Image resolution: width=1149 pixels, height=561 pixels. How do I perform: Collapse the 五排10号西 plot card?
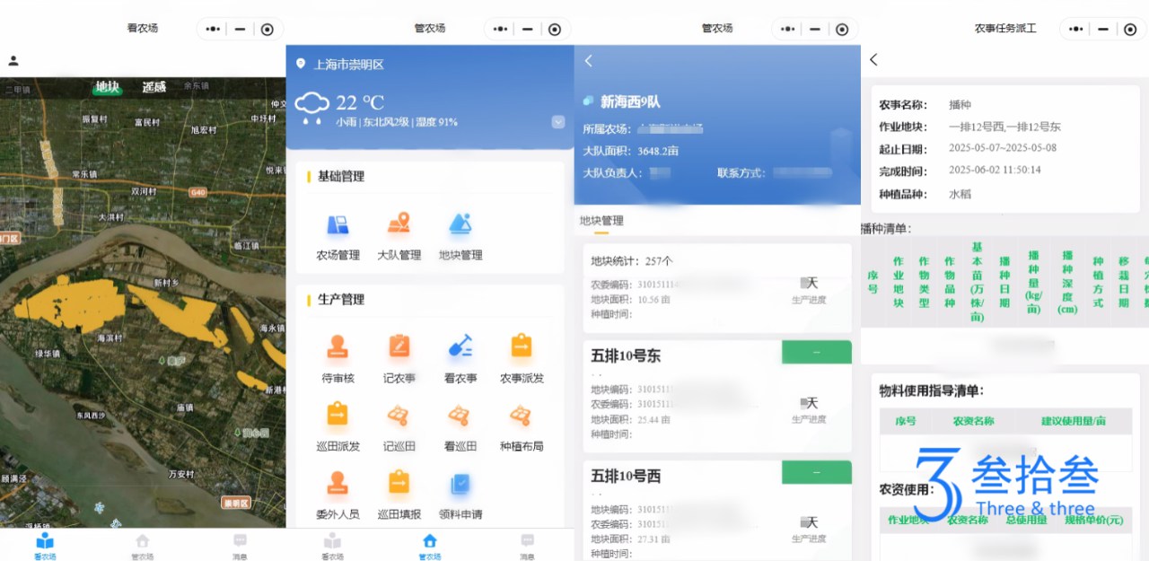815,472
